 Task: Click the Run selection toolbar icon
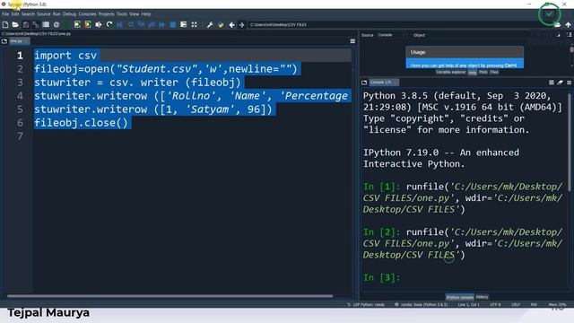99,24
